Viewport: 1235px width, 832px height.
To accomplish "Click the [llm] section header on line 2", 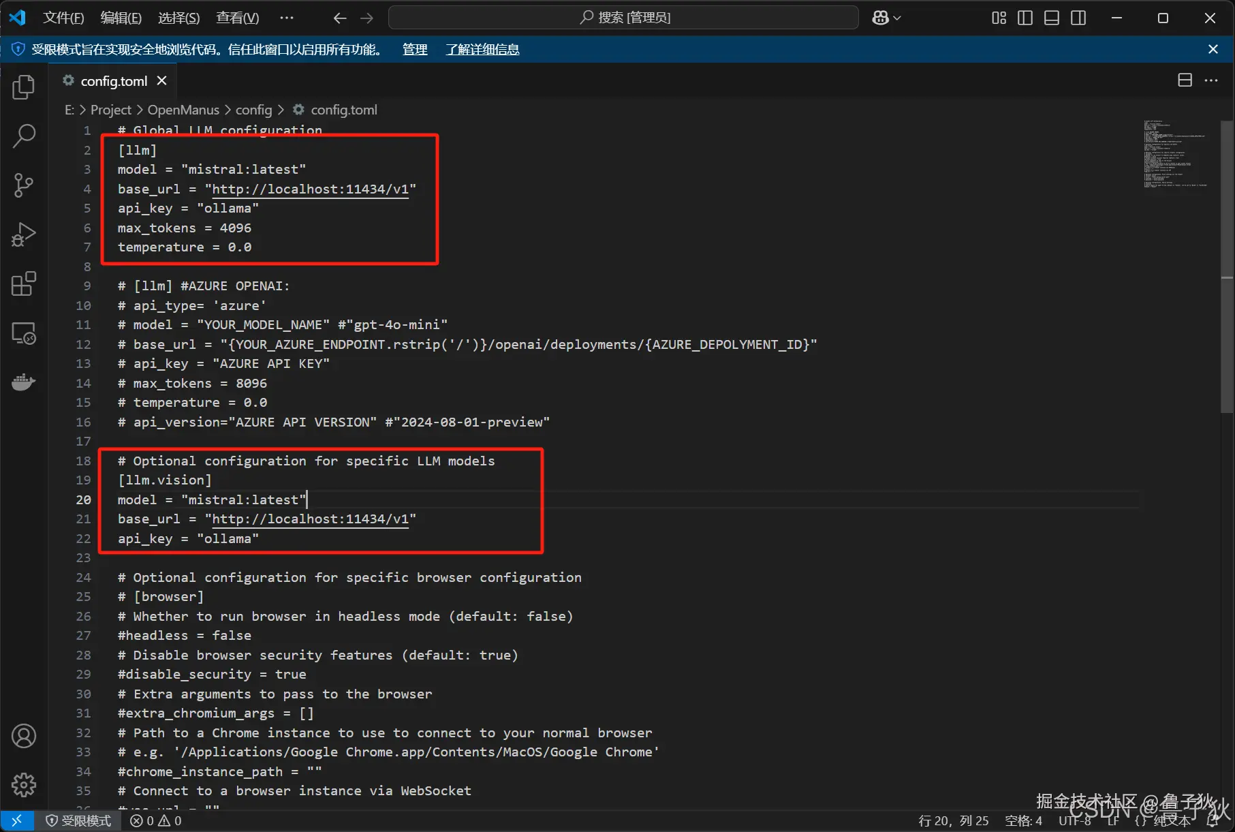I will coord(137,150).
